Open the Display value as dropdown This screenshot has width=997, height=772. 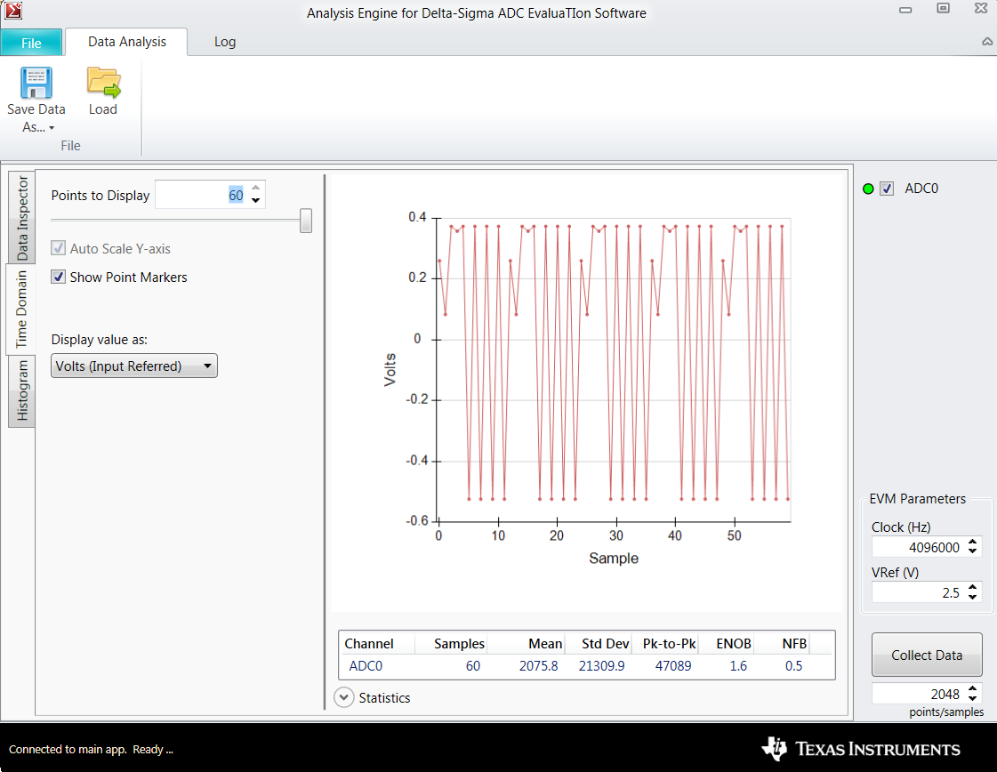[134, 366]
